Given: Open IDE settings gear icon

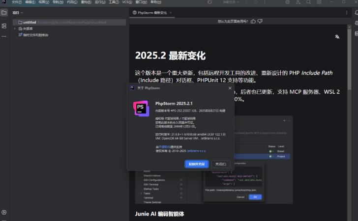Looking at the screenshot, I should [x=319, y=2].
